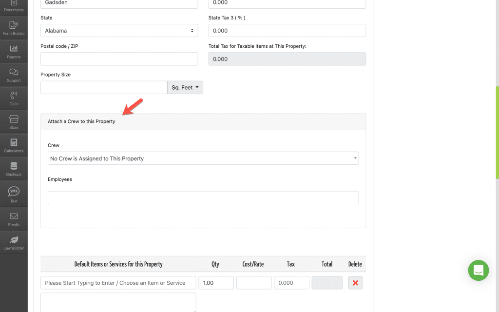Open the Reports panel
This screenshot has height=312, width=499.
[14, 50]
